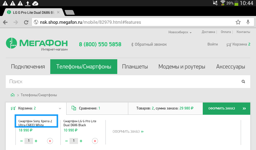The image size is (256, 150).
Task: Decrease LG G Pro Lite quantity with minus
Action: 66,141
